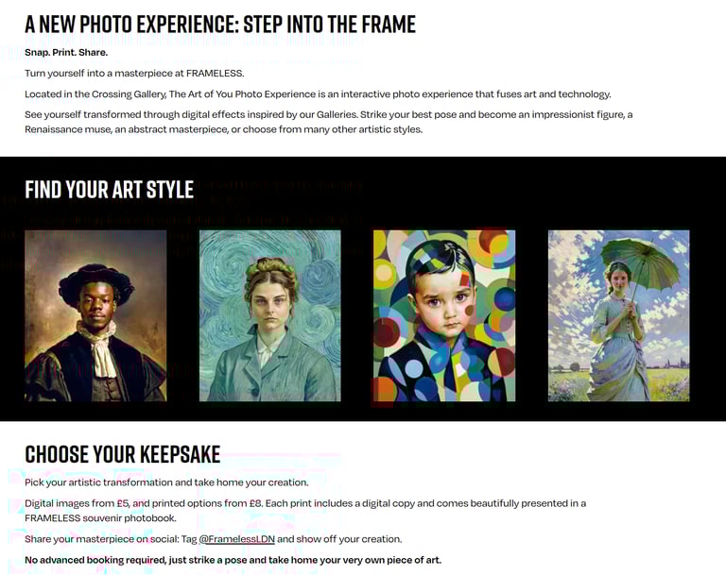
Task: Click 'Turn yourself into a masterpiece' sentence
Action: (x=134, y=73)
